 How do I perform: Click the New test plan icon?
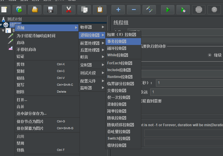coord(4,10)
